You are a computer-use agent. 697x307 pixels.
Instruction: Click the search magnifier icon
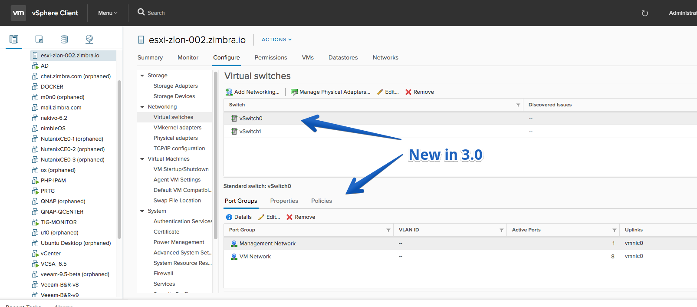pyautogui.click(x=141, y=12)
